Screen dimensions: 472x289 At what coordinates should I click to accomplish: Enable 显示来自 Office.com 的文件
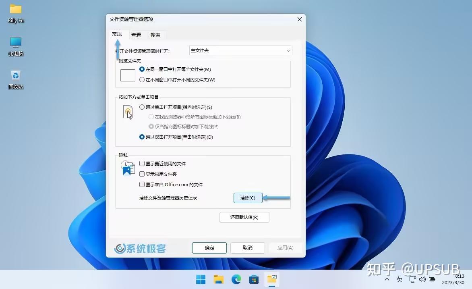point(142,184)
